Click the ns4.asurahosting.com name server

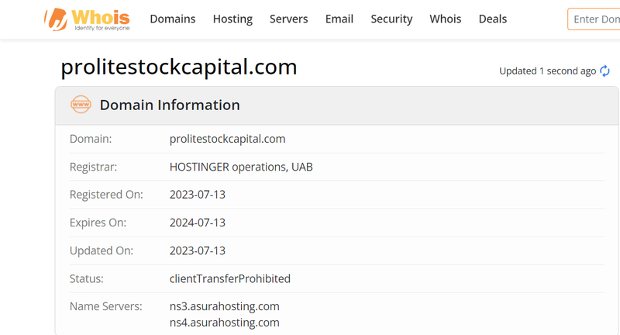pos(224,322)
